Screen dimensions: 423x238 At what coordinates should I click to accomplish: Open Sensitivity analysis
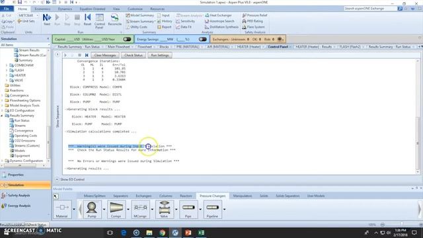(185, 21)
